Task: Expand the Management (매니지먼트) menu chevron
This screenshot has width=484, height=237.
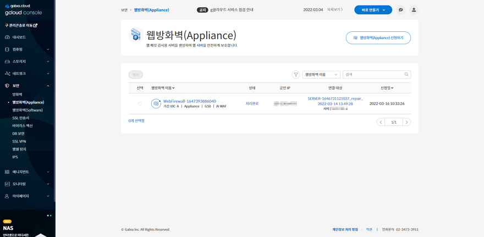Action: [48, 172]
